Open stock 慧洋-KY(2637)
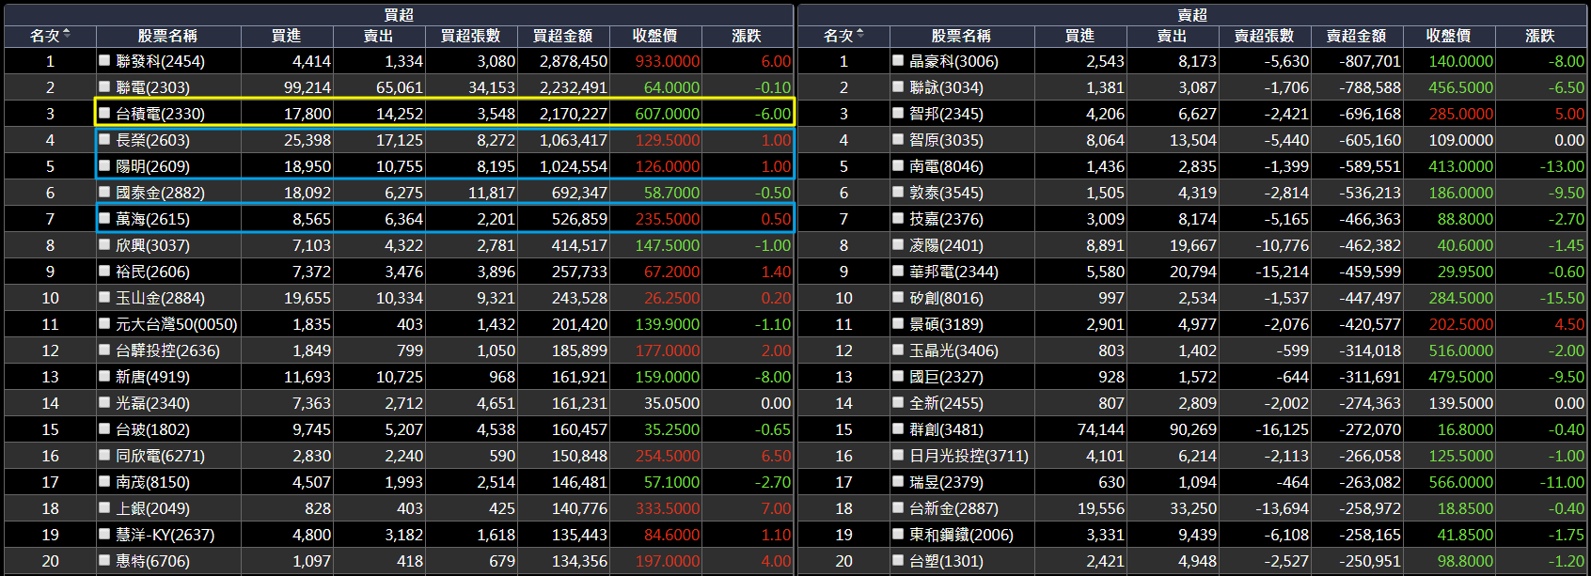The height and width of the screenshot is (576, 1591). [165, 535]
